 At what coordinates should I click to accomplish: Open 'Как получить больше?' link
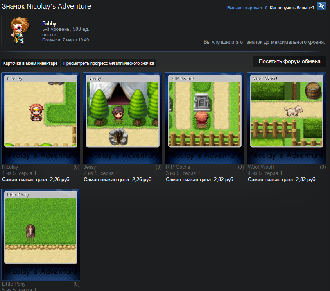(292, 8)
